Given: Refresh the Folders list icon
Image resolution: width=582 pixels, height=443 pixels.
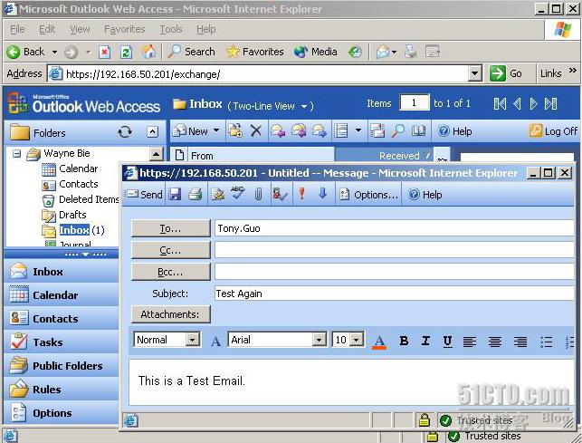Looking at the screenshot, I should (x=125, y=132).
